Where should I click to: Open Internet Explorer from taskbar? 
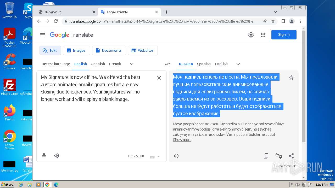point(21,185)
